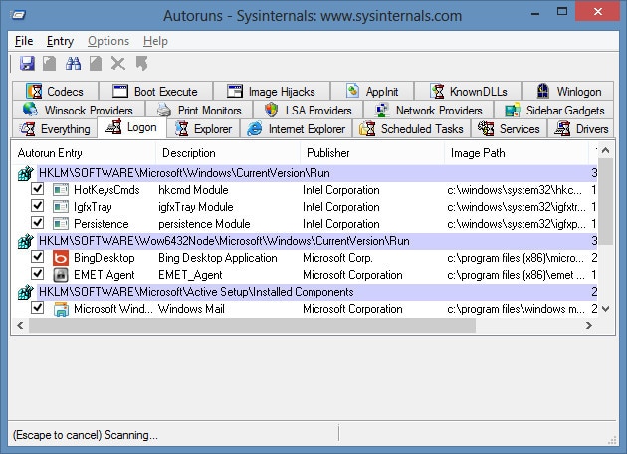Switch to the Winsock Providers tab
The width and height of the screenshot is (627, 454).
[x=79, y=110]
